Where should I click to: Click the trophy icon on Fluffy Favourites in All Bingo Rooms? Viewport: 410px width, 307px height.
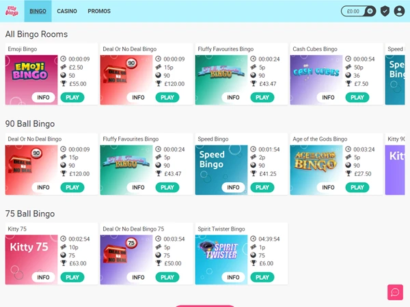(253, 83)
